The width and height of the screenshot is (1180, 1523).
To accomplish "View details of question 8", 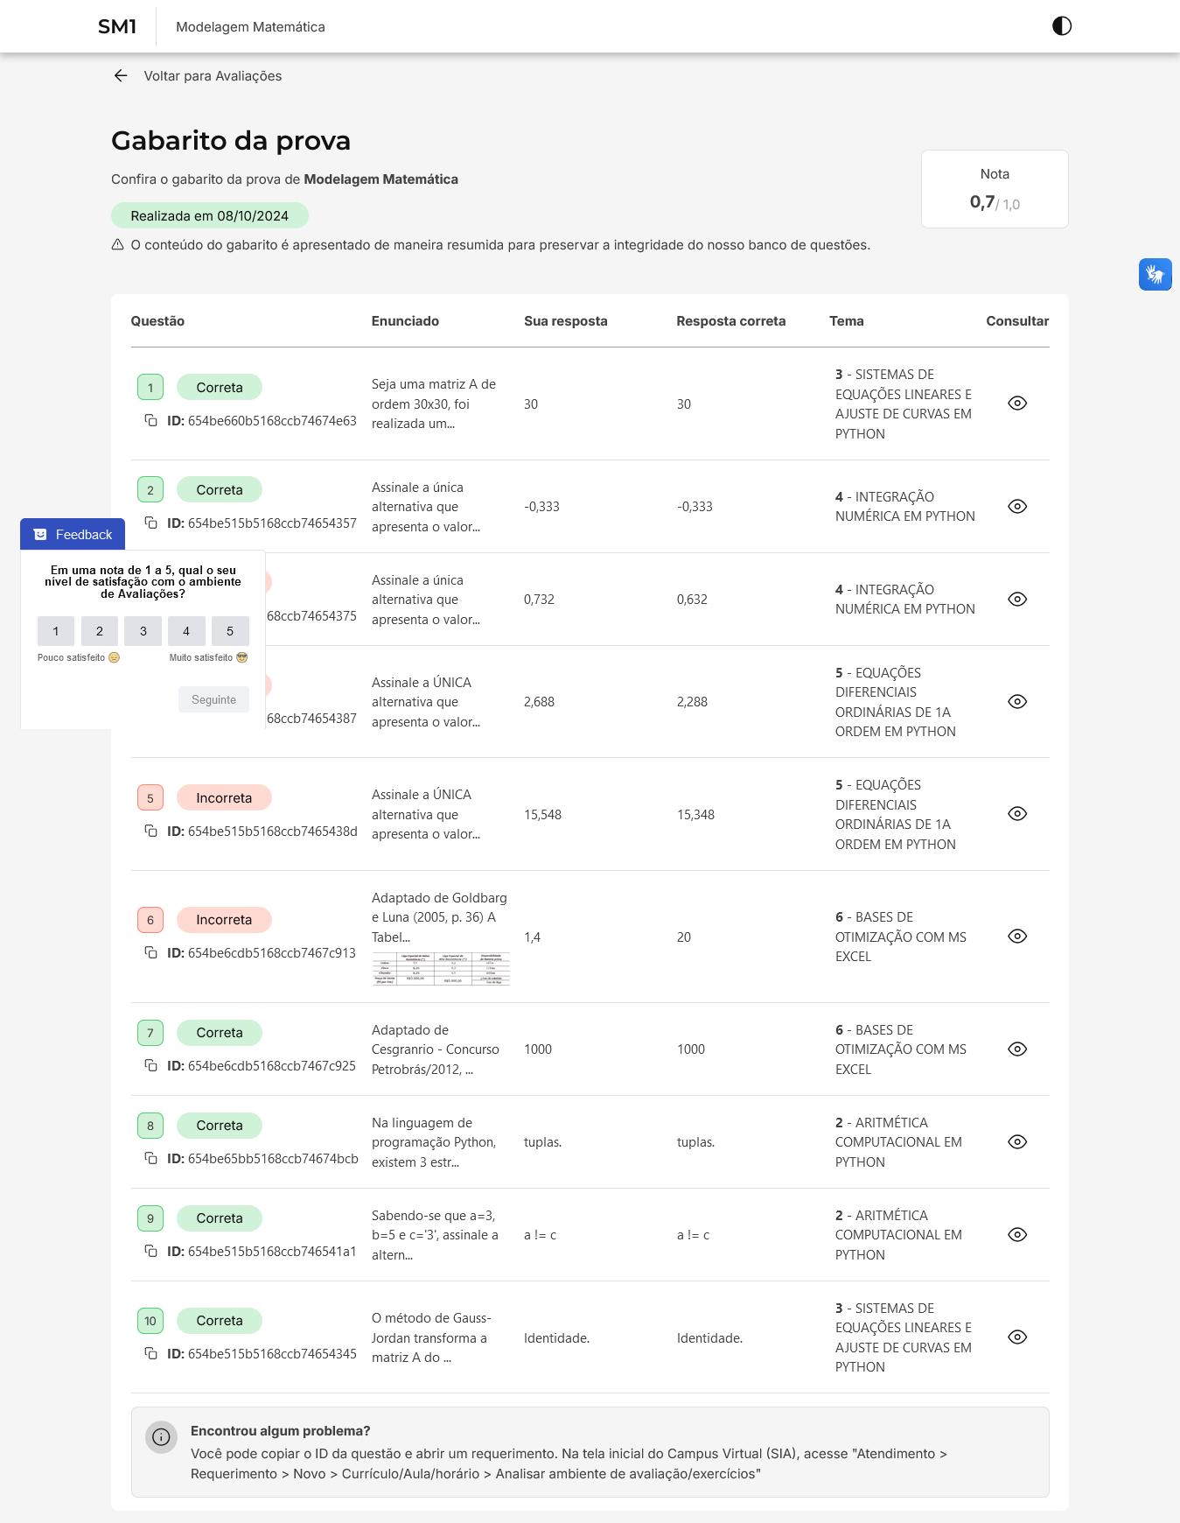I will point(1017,1142).
